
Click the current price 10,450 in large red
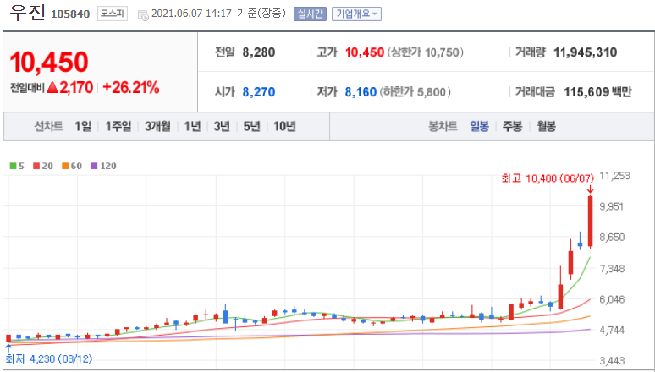(49, 62)
